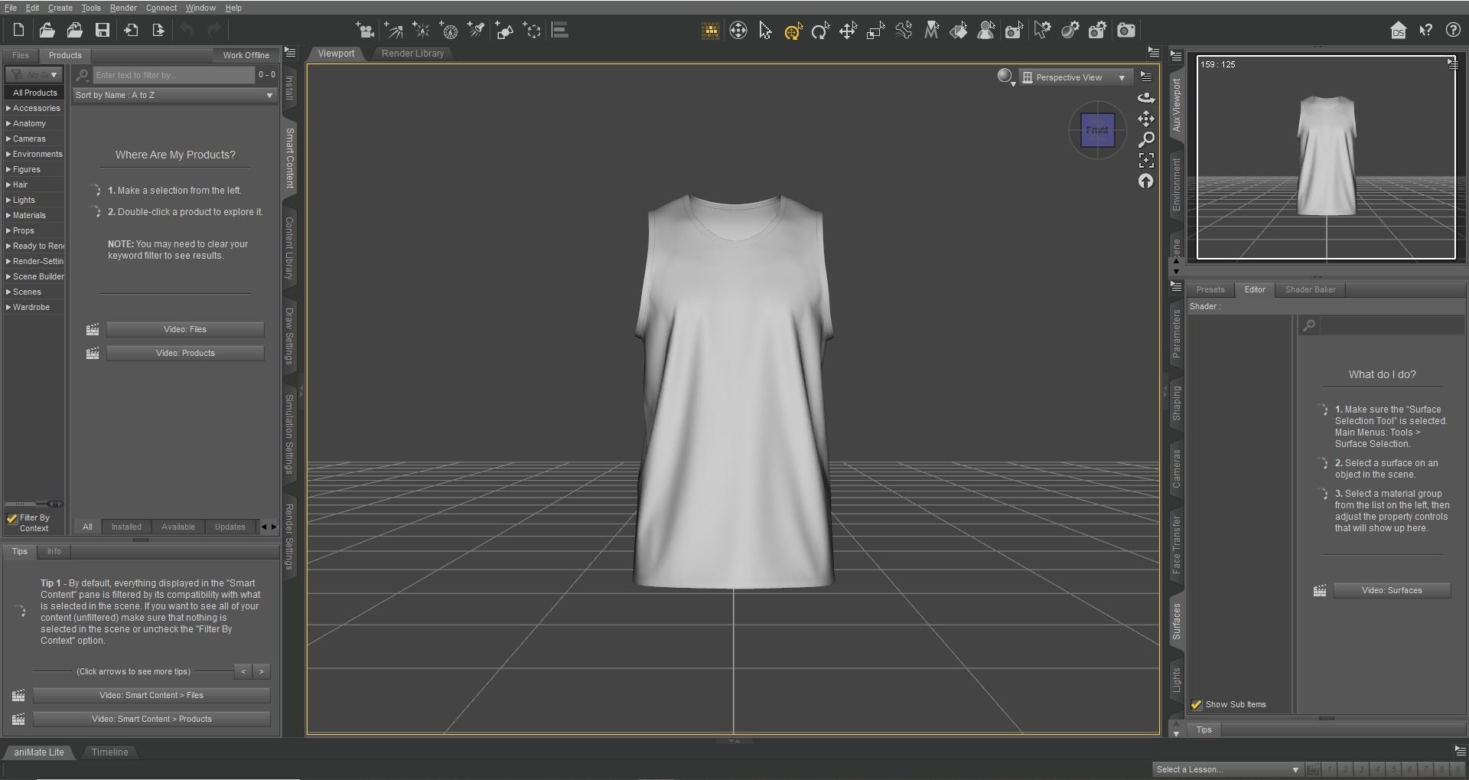Create a new scene with the New File icon
Viewport: 1469px width, 780px height.
18,31
